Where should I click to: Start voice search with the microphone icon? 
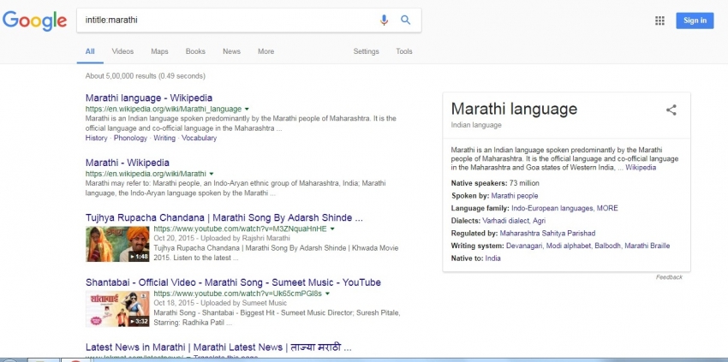click(384, 20)
